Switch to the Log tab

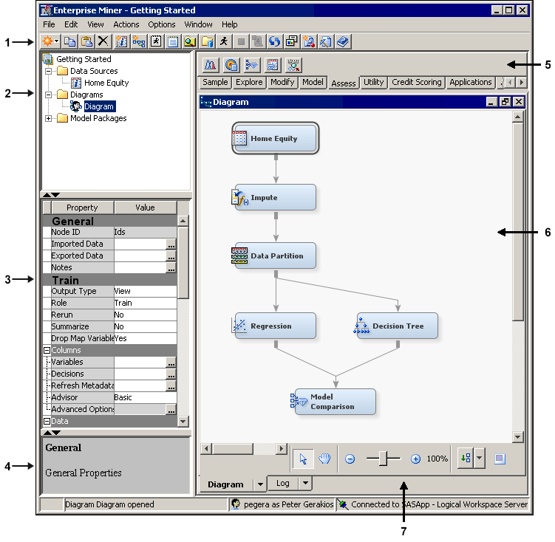click(x=282, y=483)
